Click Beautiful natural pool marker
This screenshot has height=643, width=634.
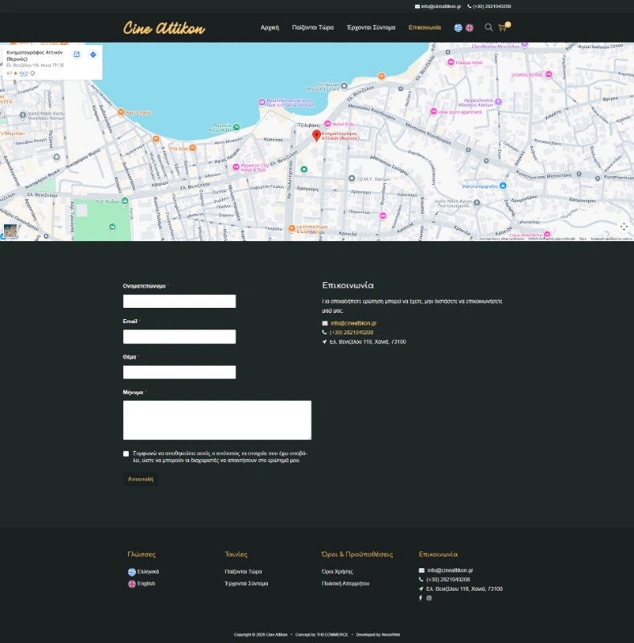261,102
